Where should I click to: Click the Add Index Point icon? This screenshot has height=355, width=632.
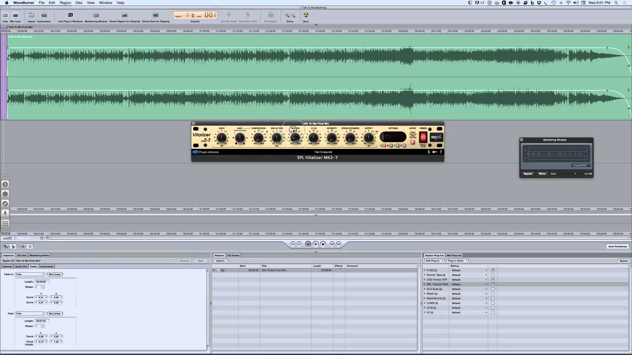pyautogui.click(x=248, y=15)
